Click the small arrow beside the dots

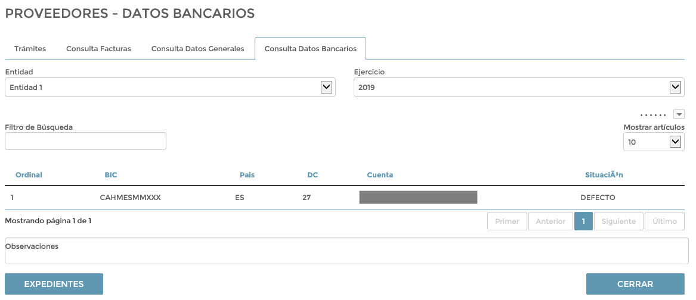[x=679, y=114]
